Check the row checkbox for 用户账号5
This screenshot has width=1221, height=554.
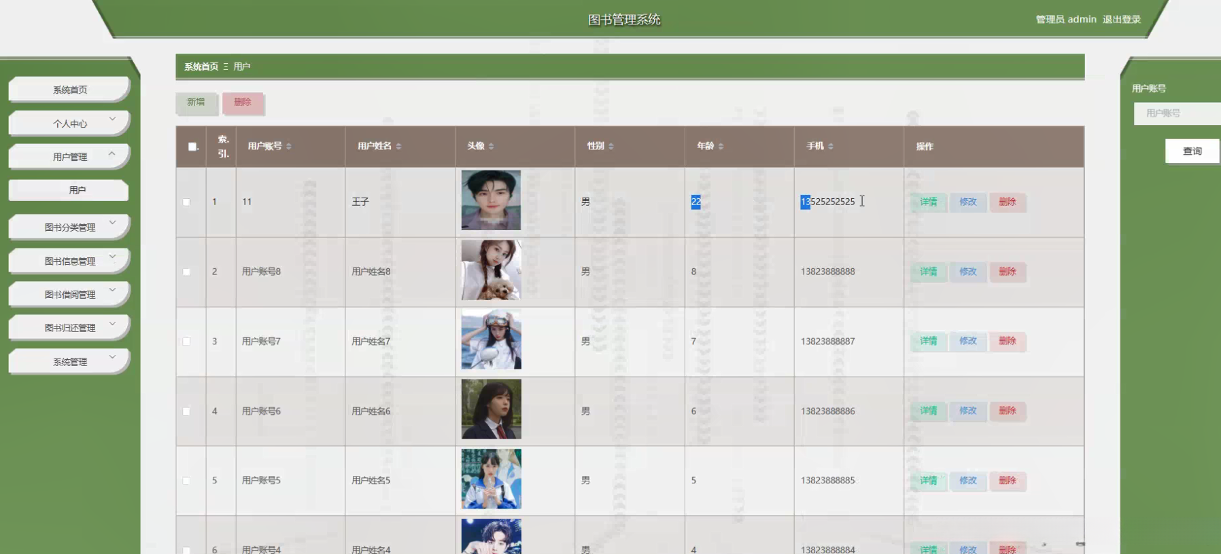pyautogui.click(x=186, y=481)
